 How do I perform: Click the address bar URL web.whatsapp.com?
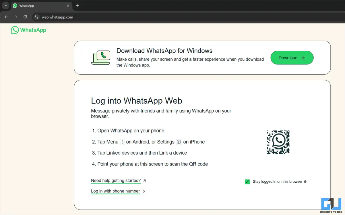pyautogui.click(x=57, y=17)
